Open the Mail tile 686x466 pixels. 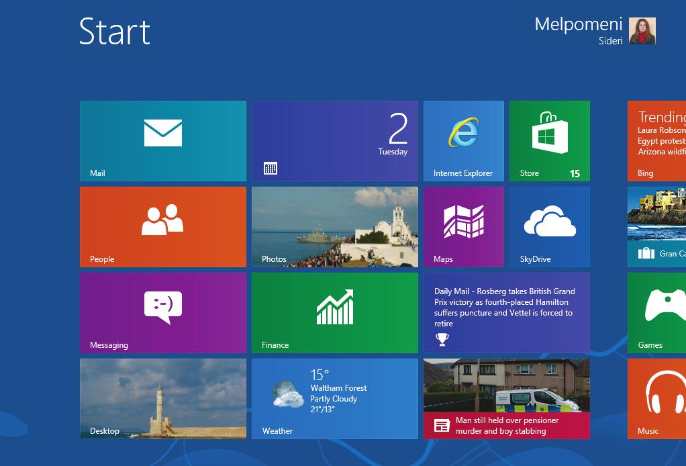click(162, 141)
